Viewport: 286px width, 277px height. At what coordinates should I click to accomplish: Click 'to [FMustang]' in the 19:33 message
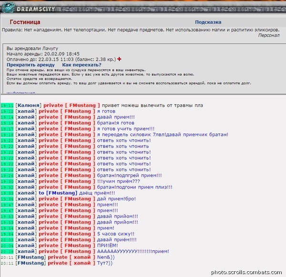point(58,193)
